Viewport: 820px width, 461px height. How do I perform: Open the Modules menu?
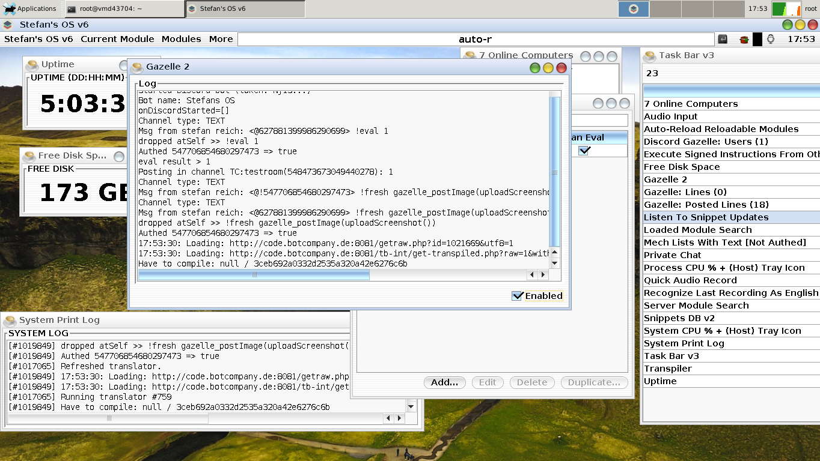[x=181, y=39]
